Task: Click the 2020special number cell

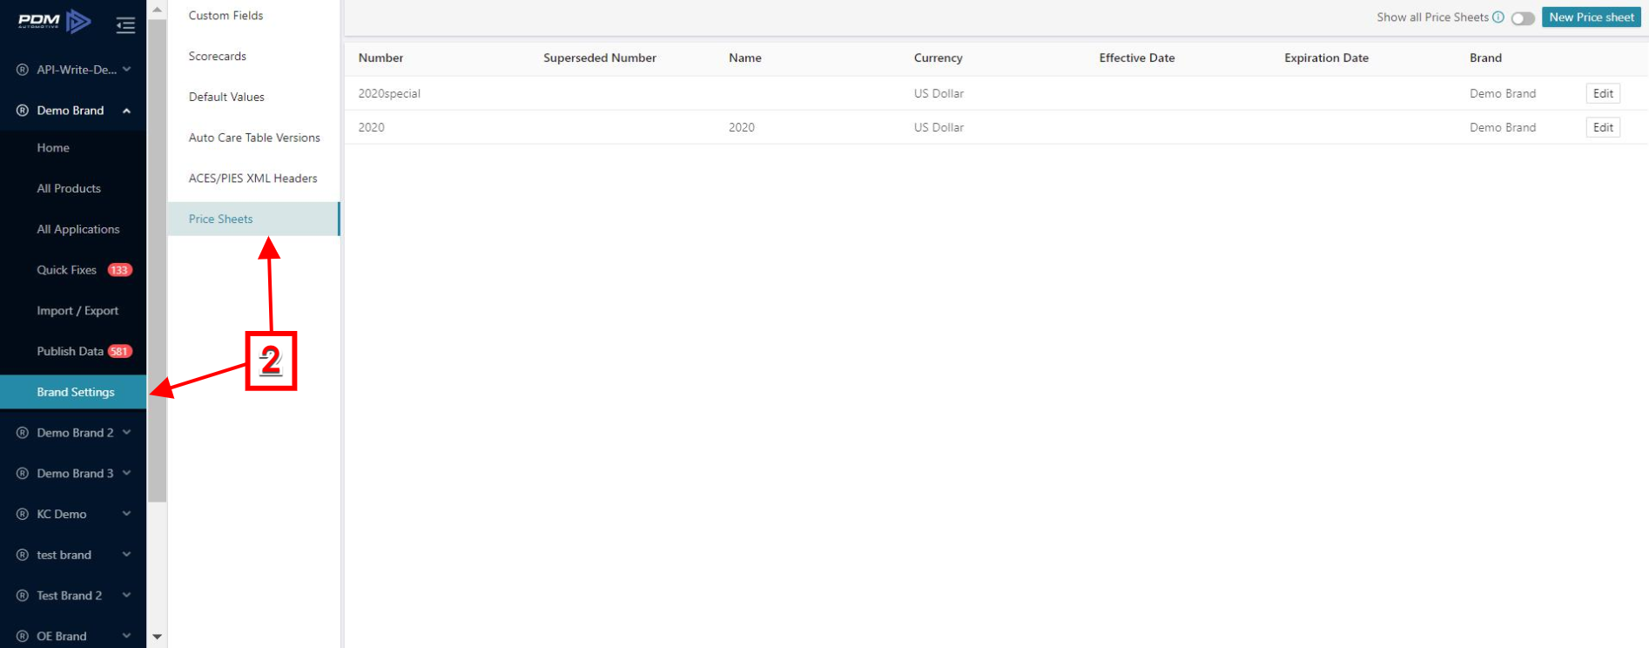Action: (389, 94)
